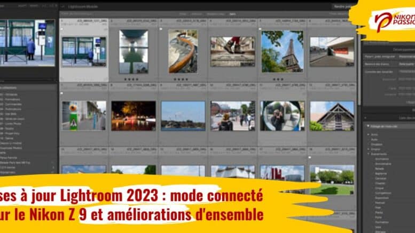415x233 pixels.
Task: Select the mirrored bridge reflection photo thumbnail
Action: pos(134,52)
